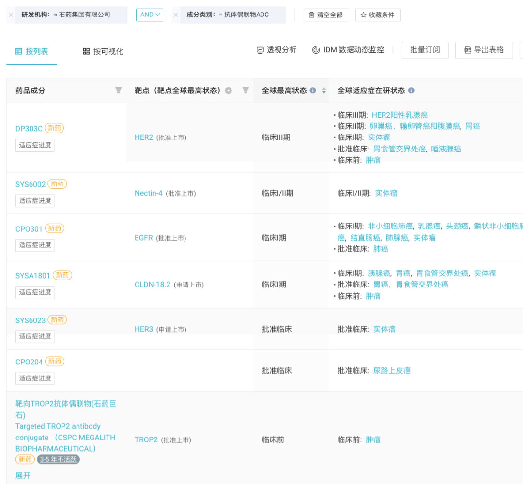This screenshot has width=523, height=484.
Task: Open 适应症进度 for DP303C
Action: (35, 145)
